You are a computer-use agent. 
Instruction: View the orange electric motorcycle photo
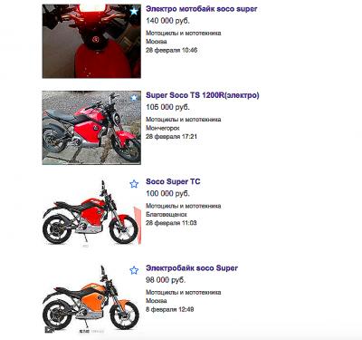pyautogui.click(x=91, y=299)
